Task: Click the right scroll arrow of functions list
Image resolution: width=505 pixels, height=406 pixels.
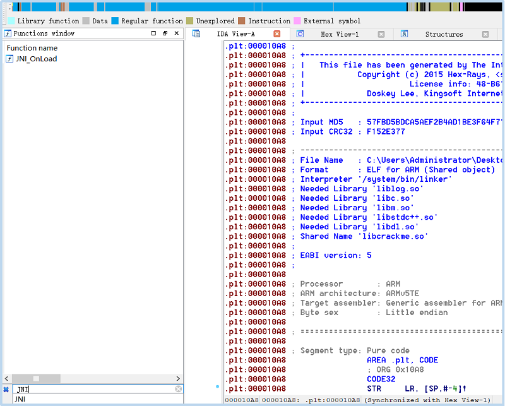Action: point(178,378)
